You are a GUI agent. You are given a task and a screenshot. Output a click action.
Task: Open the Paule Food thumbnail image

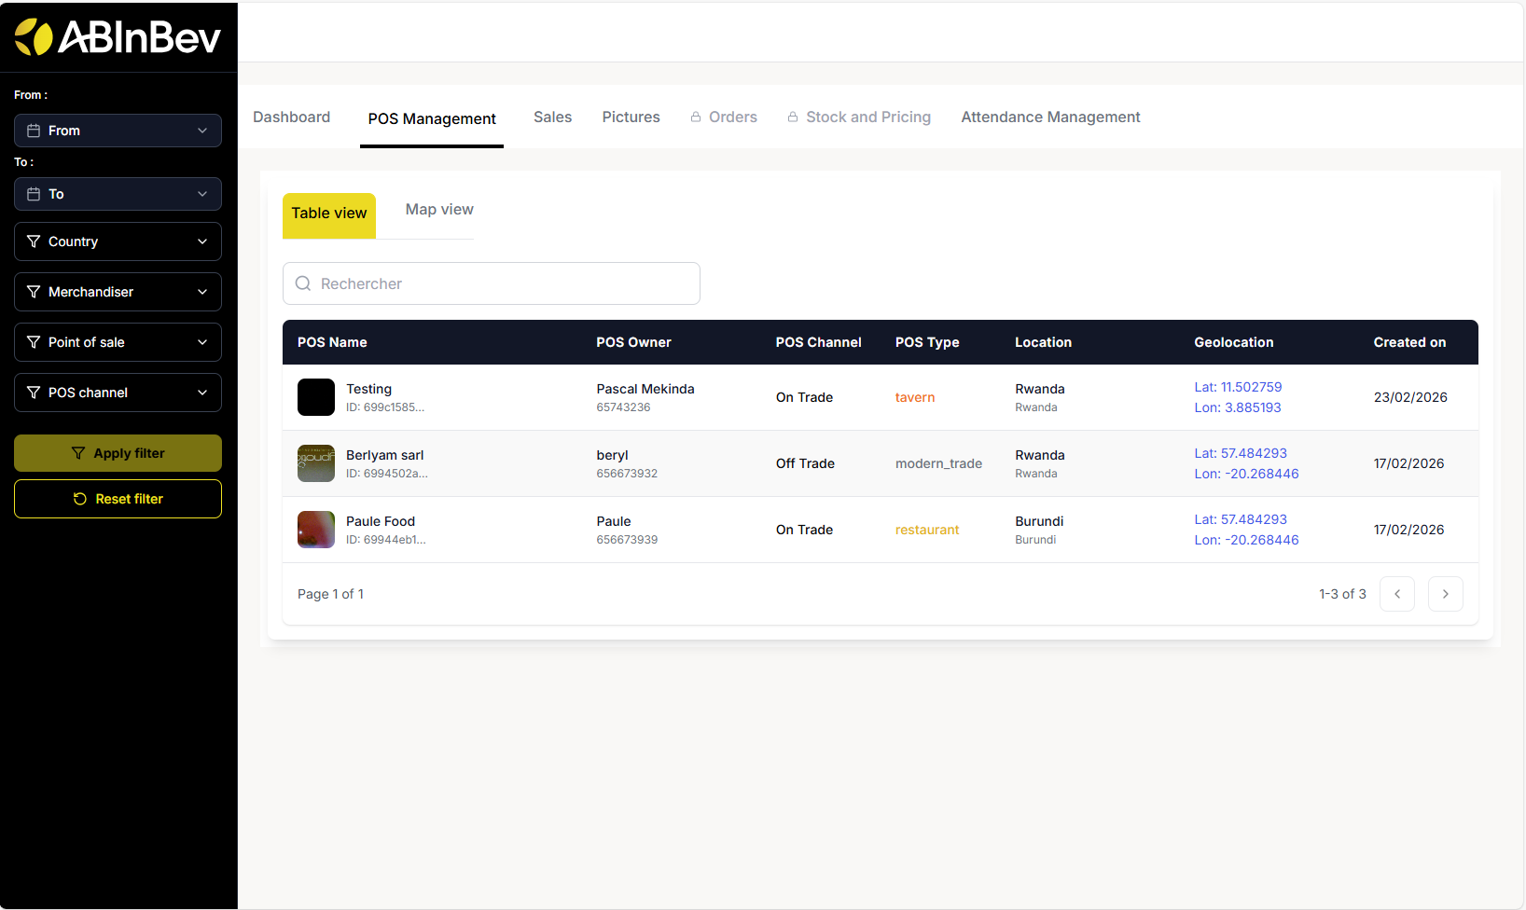pos(316,530)
